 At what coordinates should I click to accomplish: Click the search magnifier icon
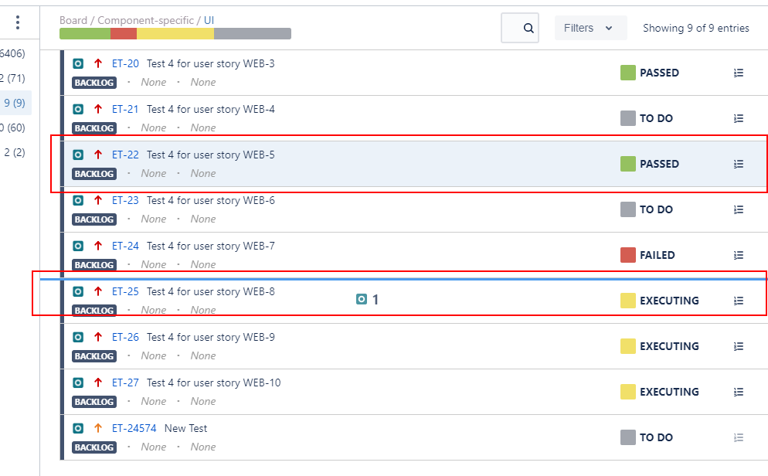coord(528,28)
